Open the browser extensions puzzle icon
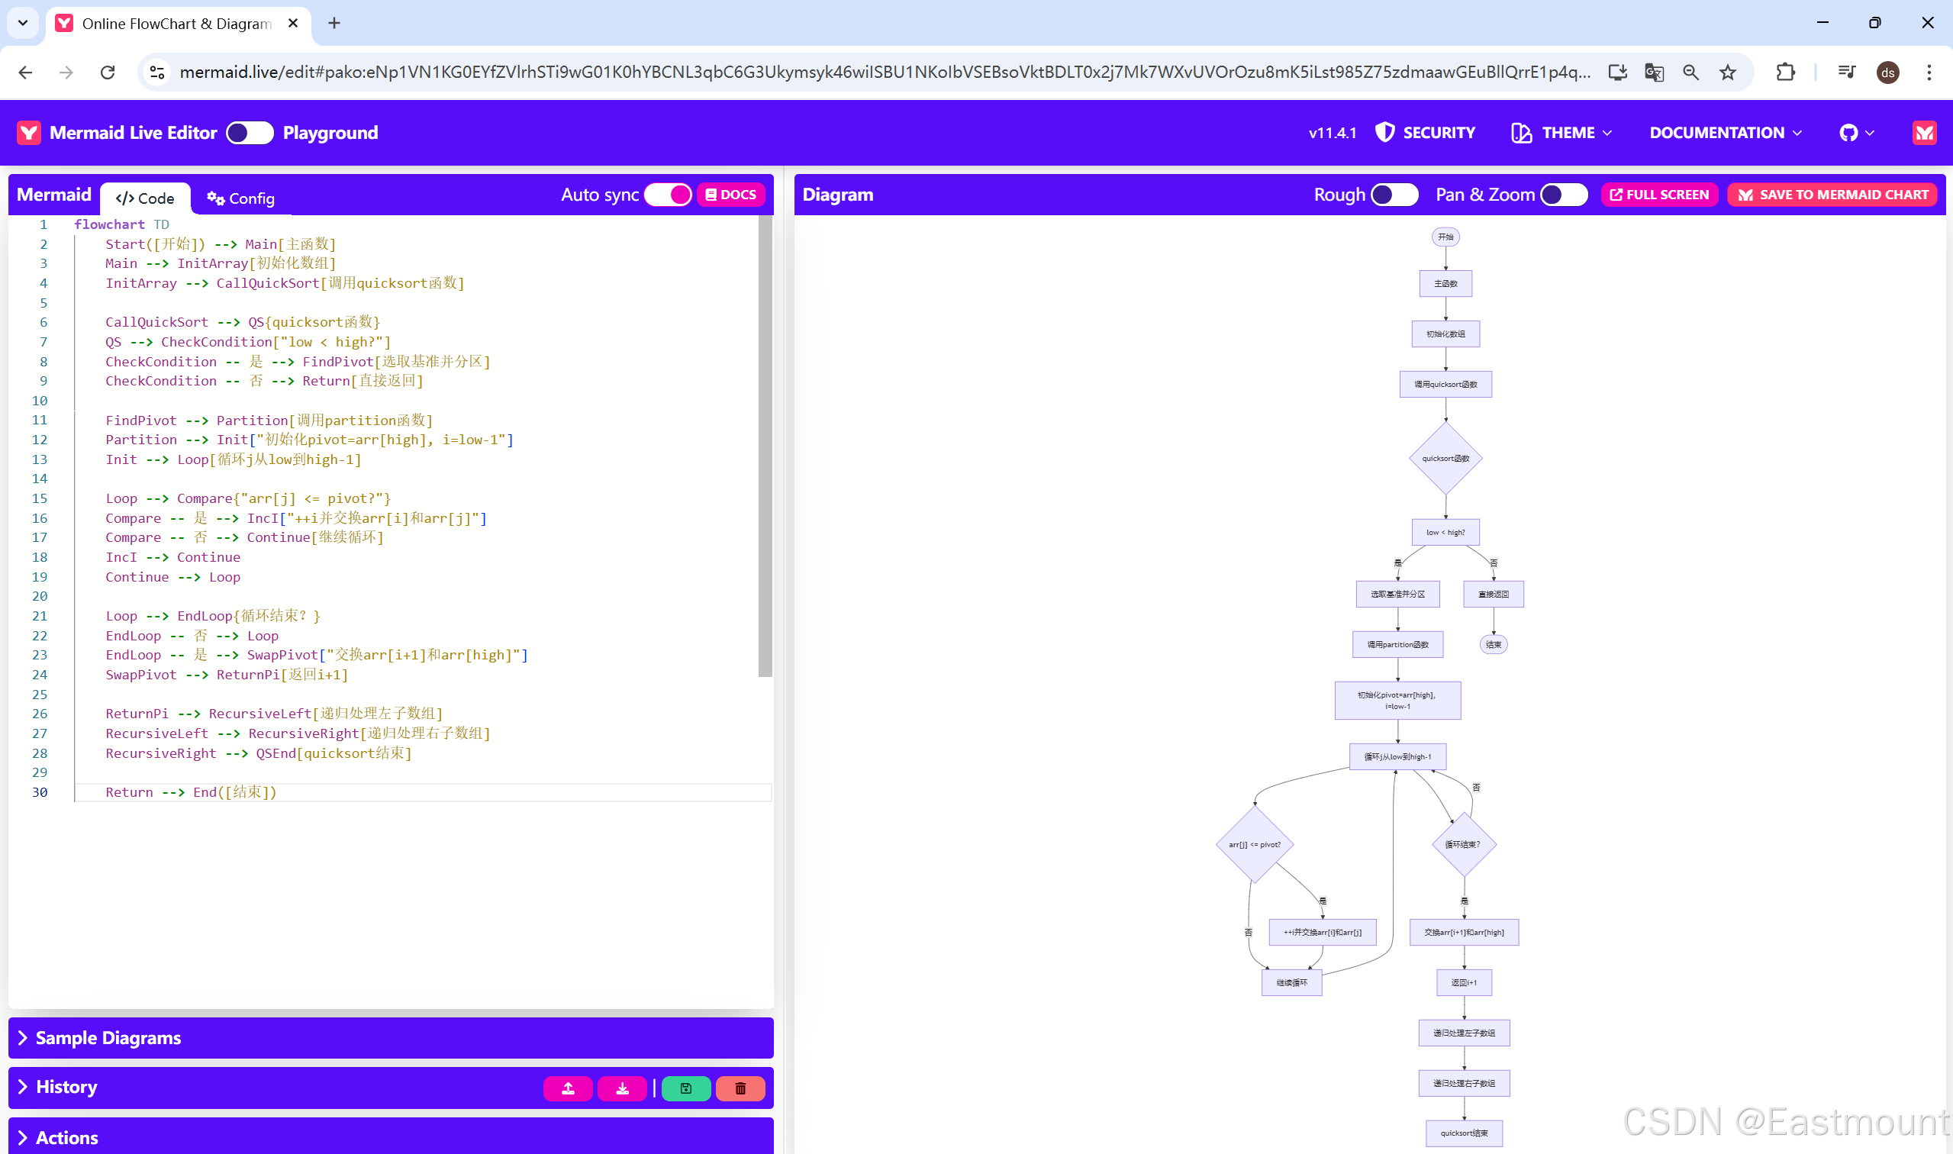Image resolution: width=1953 pixels, height=1154 pixels. coord(1786,73)
